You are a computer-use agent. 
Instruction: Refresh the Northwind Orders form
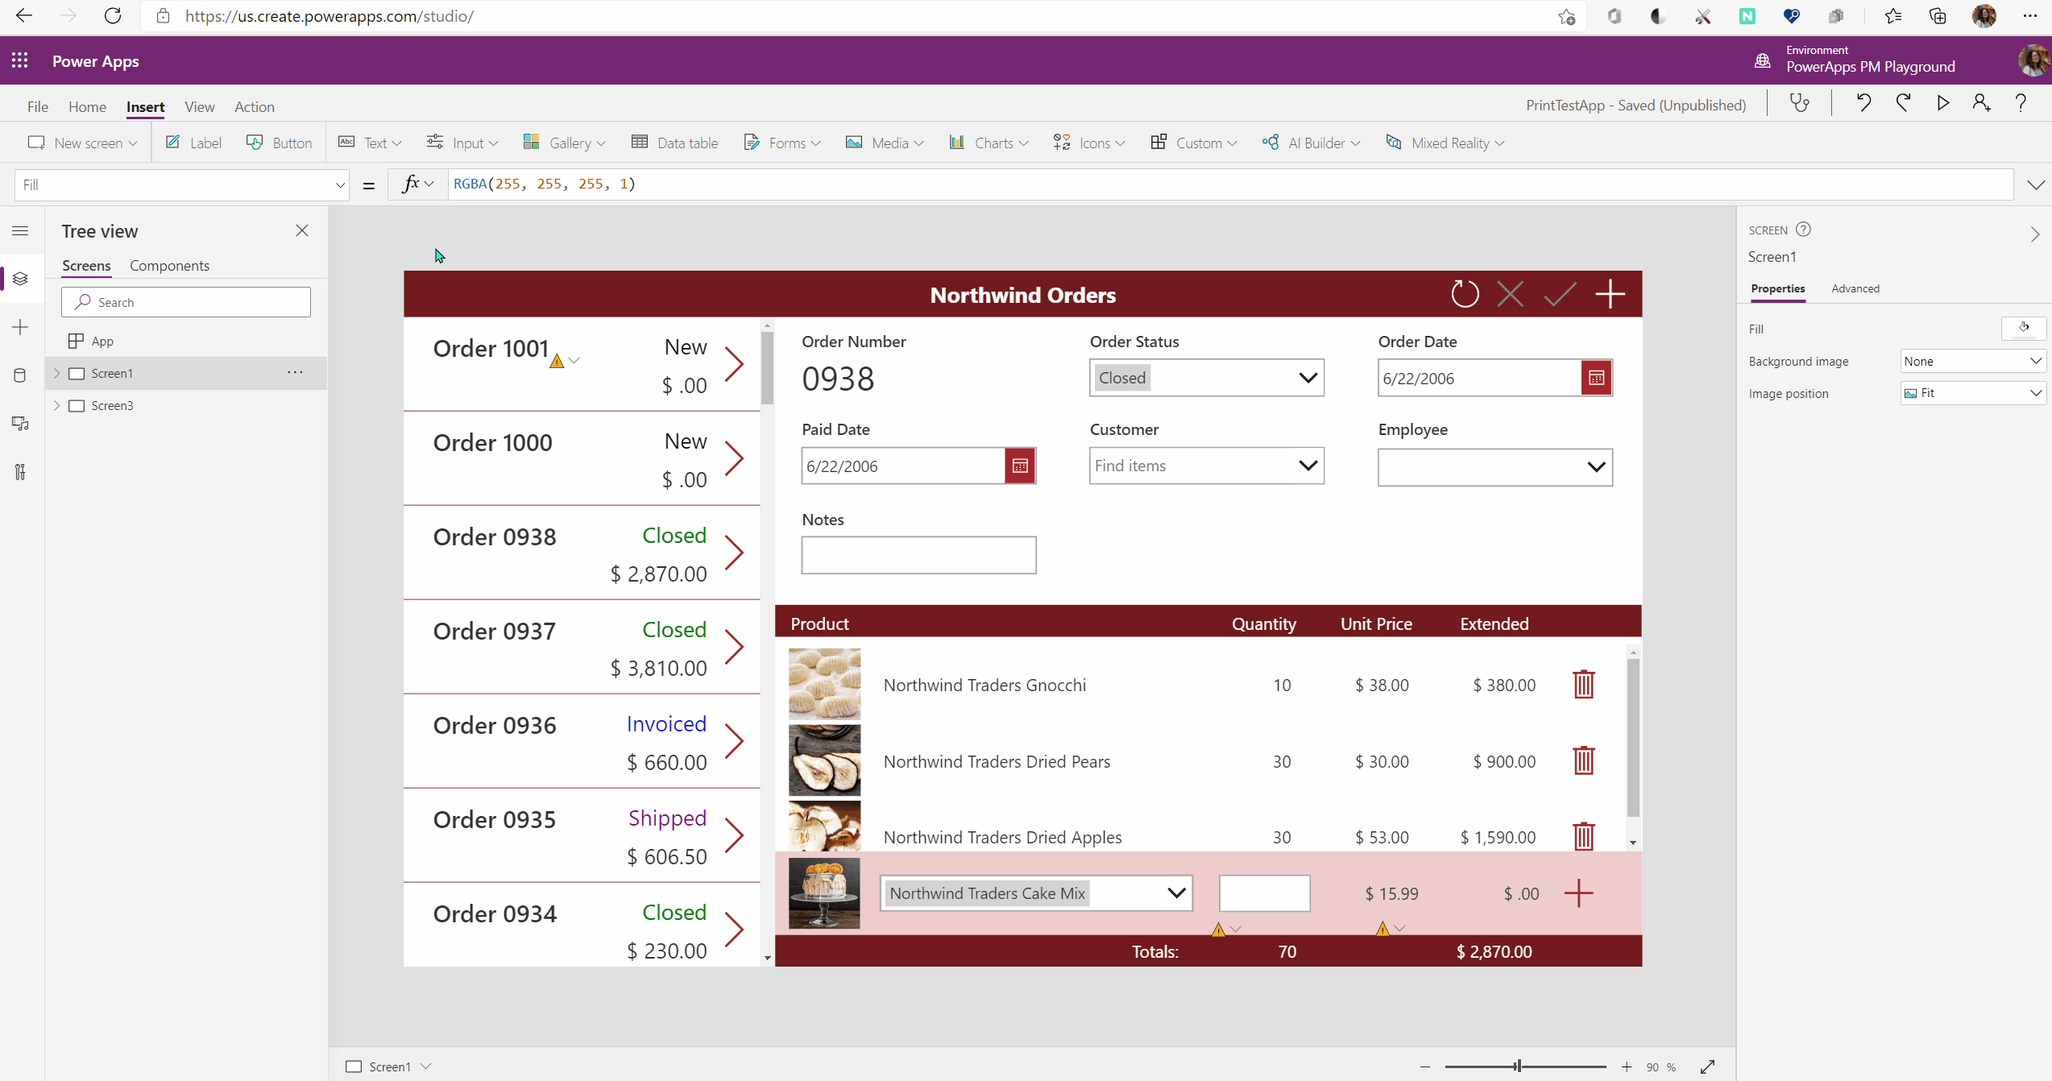pyautogui.click(x=1465, y=294)
